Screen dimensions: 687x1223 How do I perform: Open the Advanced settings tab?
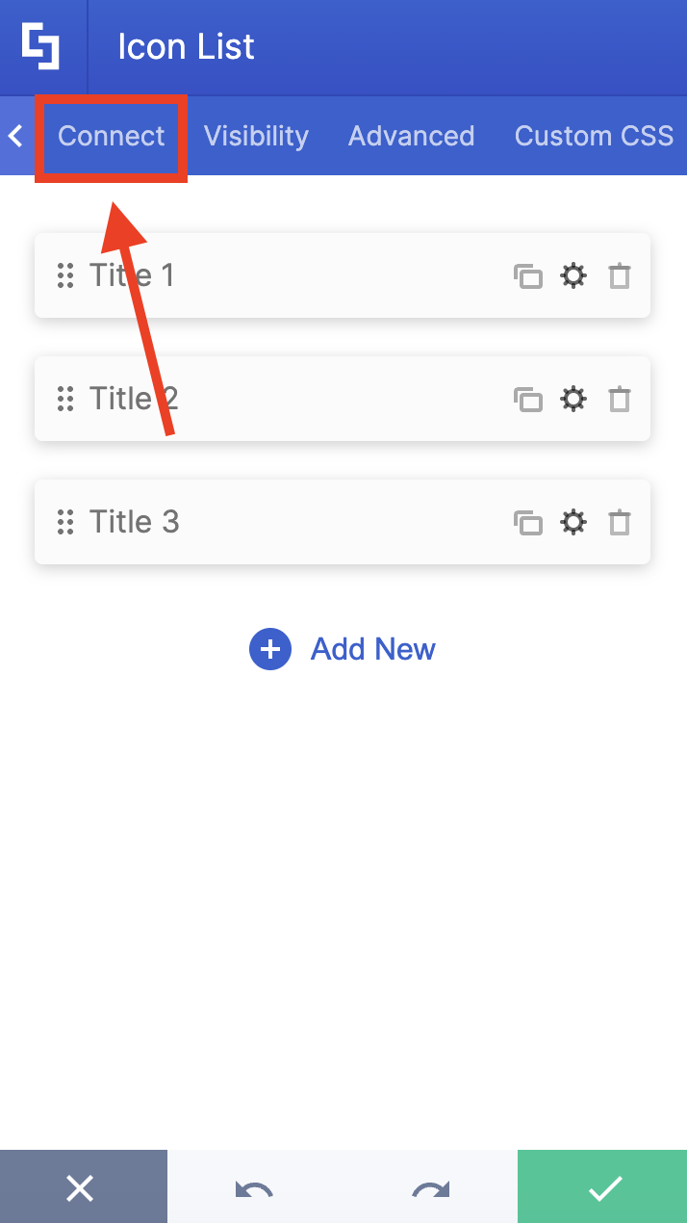(411, 136)
